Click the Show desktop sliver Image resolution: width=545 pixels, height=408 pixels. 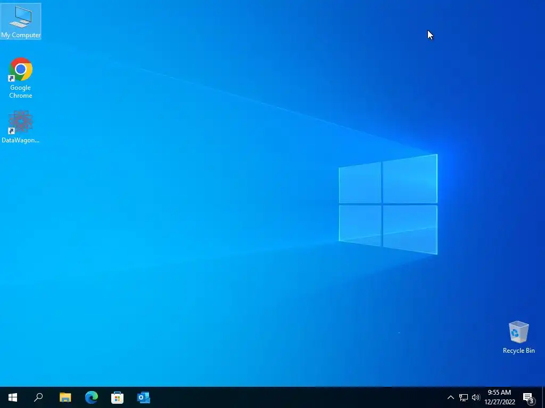coord(543,397)
